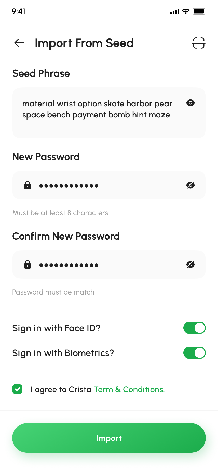Tap the Import From Seed title
The image size is (218, 471).
pos(84,43)
